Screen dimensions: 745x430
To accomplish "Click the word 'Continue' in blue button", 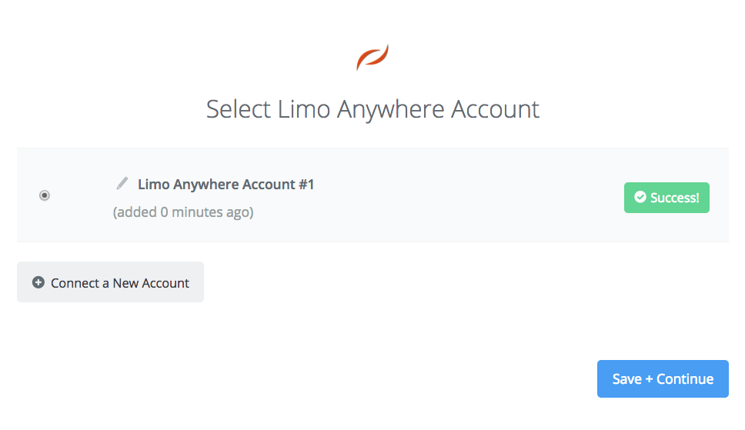I will (x=685, y=378).
